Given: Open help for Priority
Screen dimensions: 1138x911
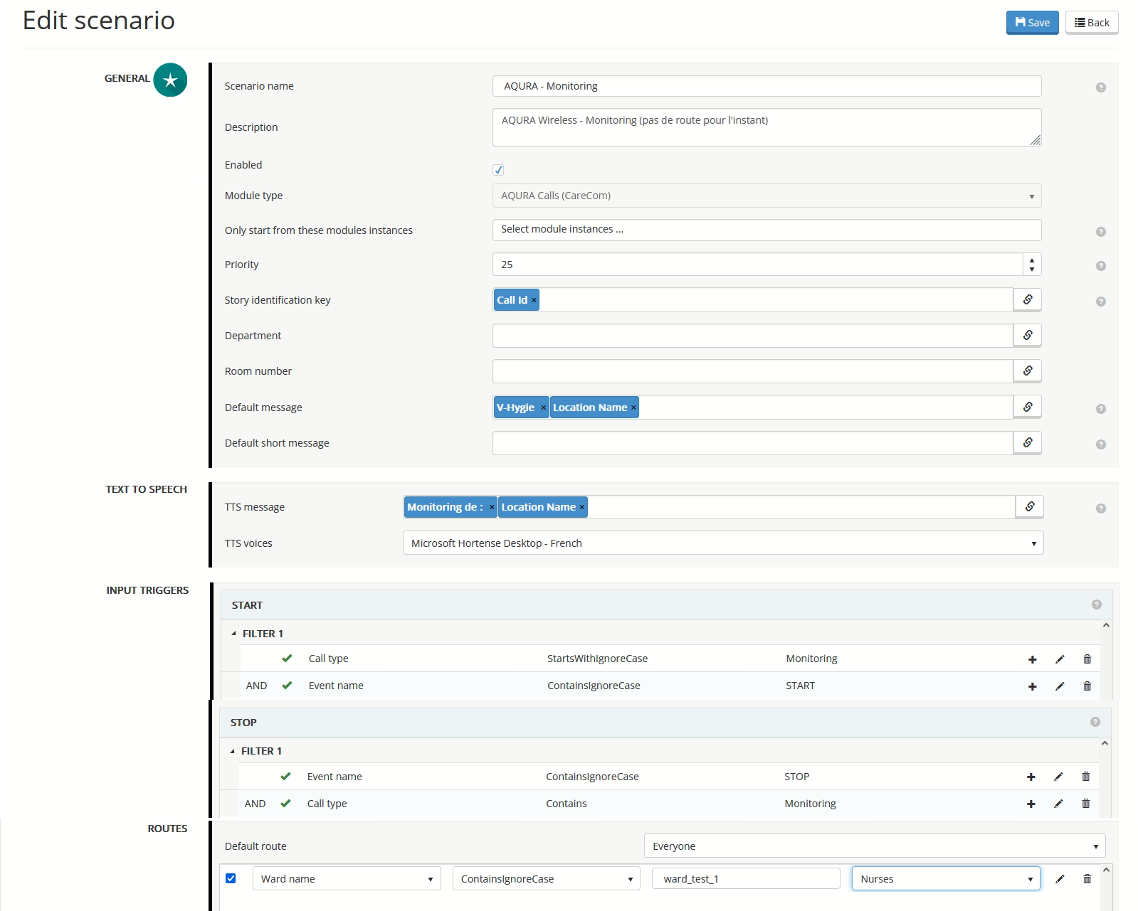Looking at the screenshot, I should [x=1101, y=266].
